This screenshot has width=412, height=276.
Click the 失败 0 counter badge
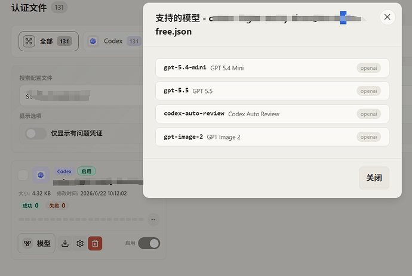point(57,206)
